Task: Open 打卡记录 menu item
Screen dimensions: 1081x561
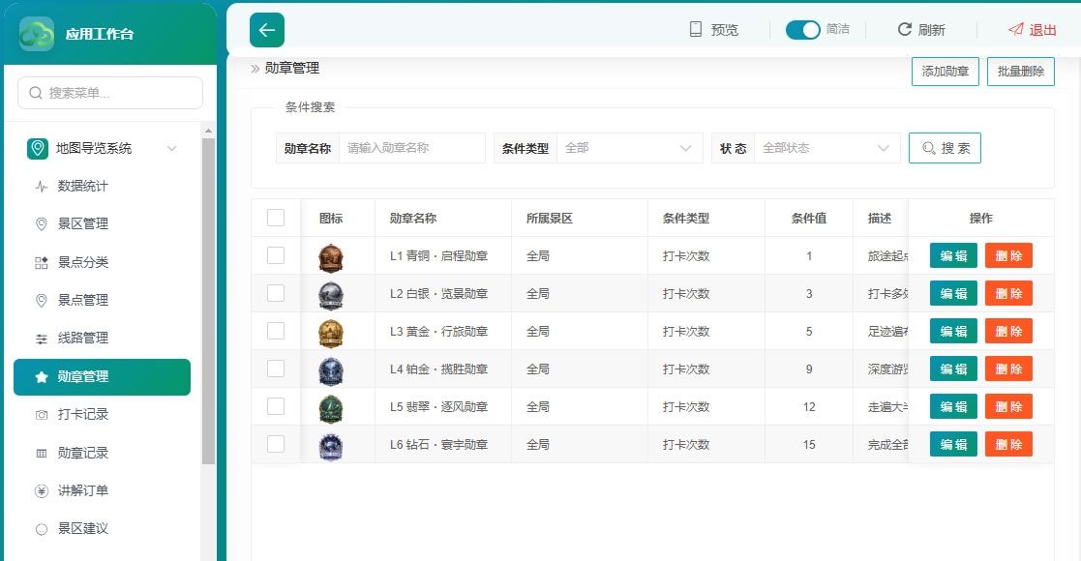Action: pos(102,415)
